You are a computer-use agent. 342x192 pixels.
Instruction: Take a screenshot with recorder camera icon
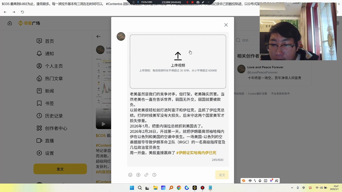198,2
